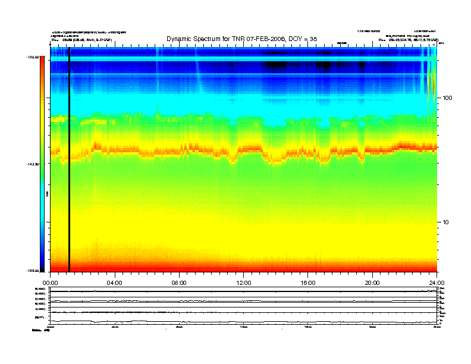
Task: Click the black vertical data gap line
Action: point(70,159)
